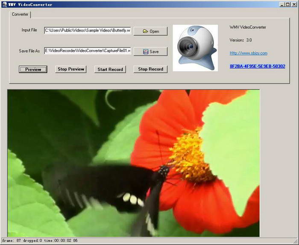This screenshot has width=299, height=245.
Task: Minimize the WMV VideoConverter window
Action: (282, 4)
